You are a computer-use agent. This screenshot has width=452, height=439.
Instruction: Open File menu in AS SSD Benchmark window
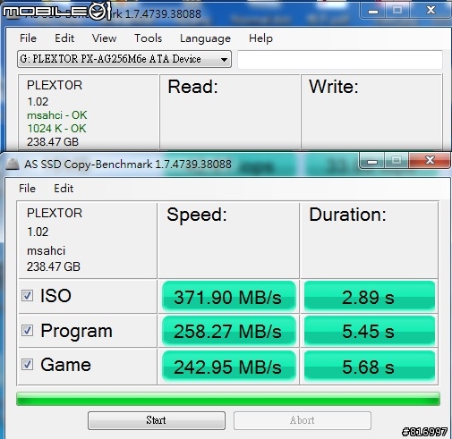[x=28, y=38]
